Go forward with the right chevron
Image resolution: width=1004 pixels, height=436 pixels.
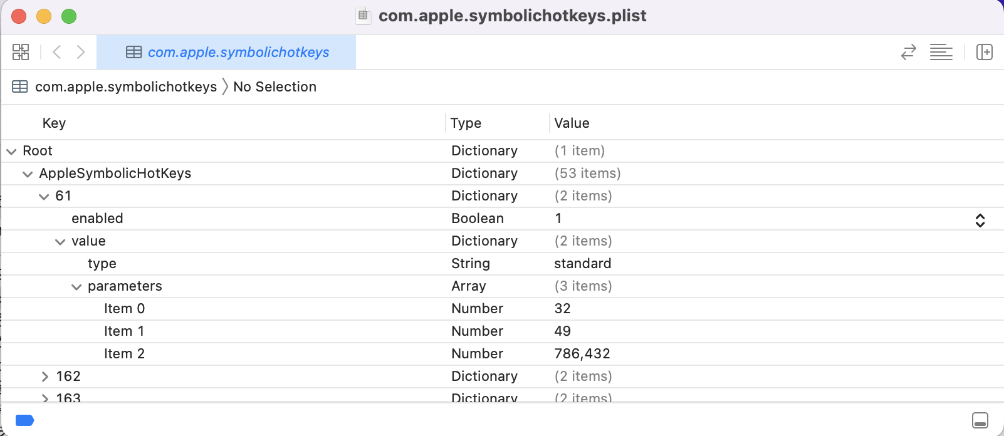pyautogui.click(x=81, y=52)
